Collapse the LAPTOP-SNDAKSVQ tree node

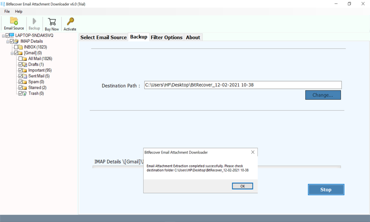click(3, 36)
